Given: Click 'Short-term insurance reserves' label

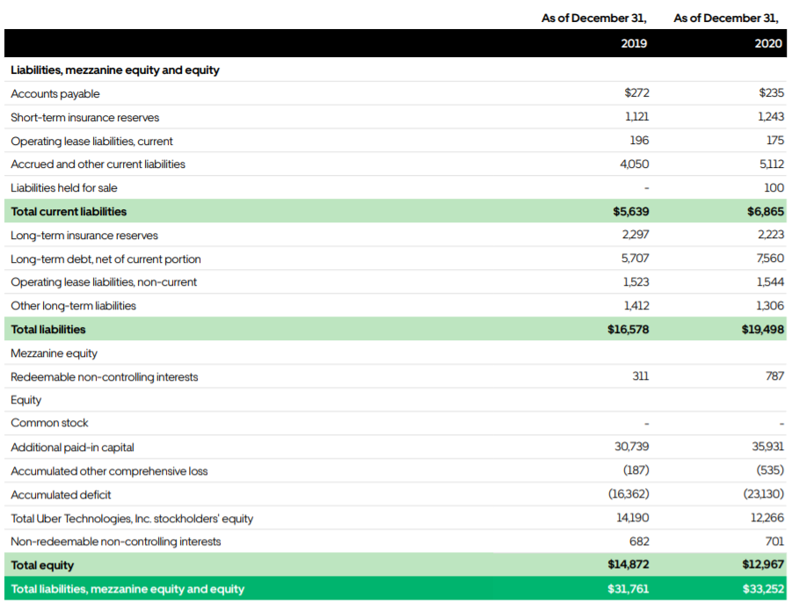Looking at the screenshot, I should point(85,118).
